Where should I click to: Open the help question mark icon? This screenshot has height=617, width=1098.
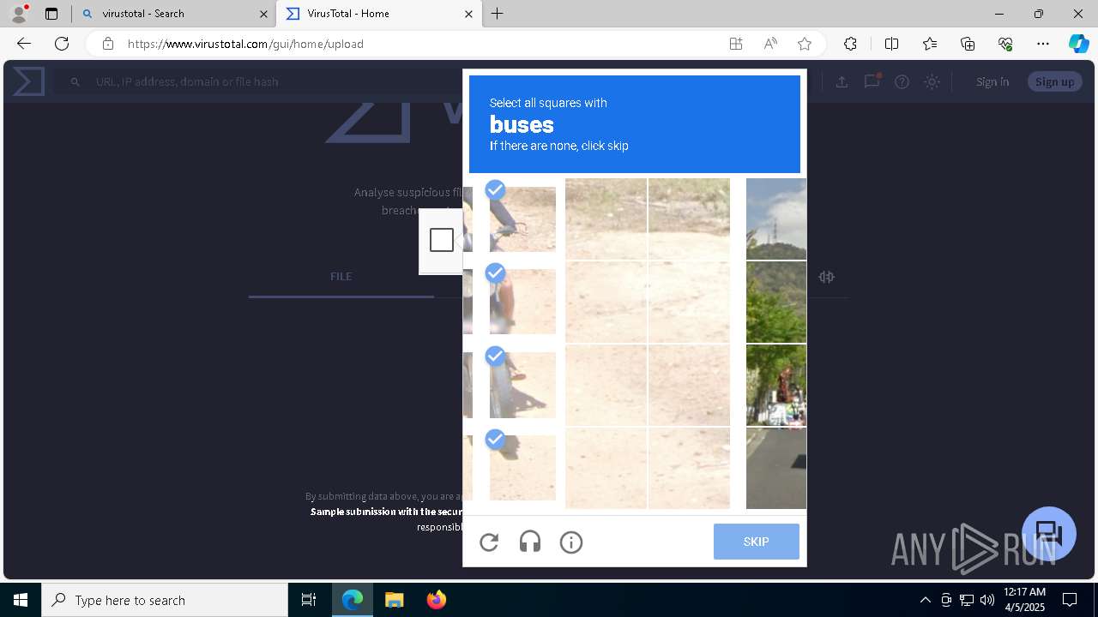click(x=902, y=81)
